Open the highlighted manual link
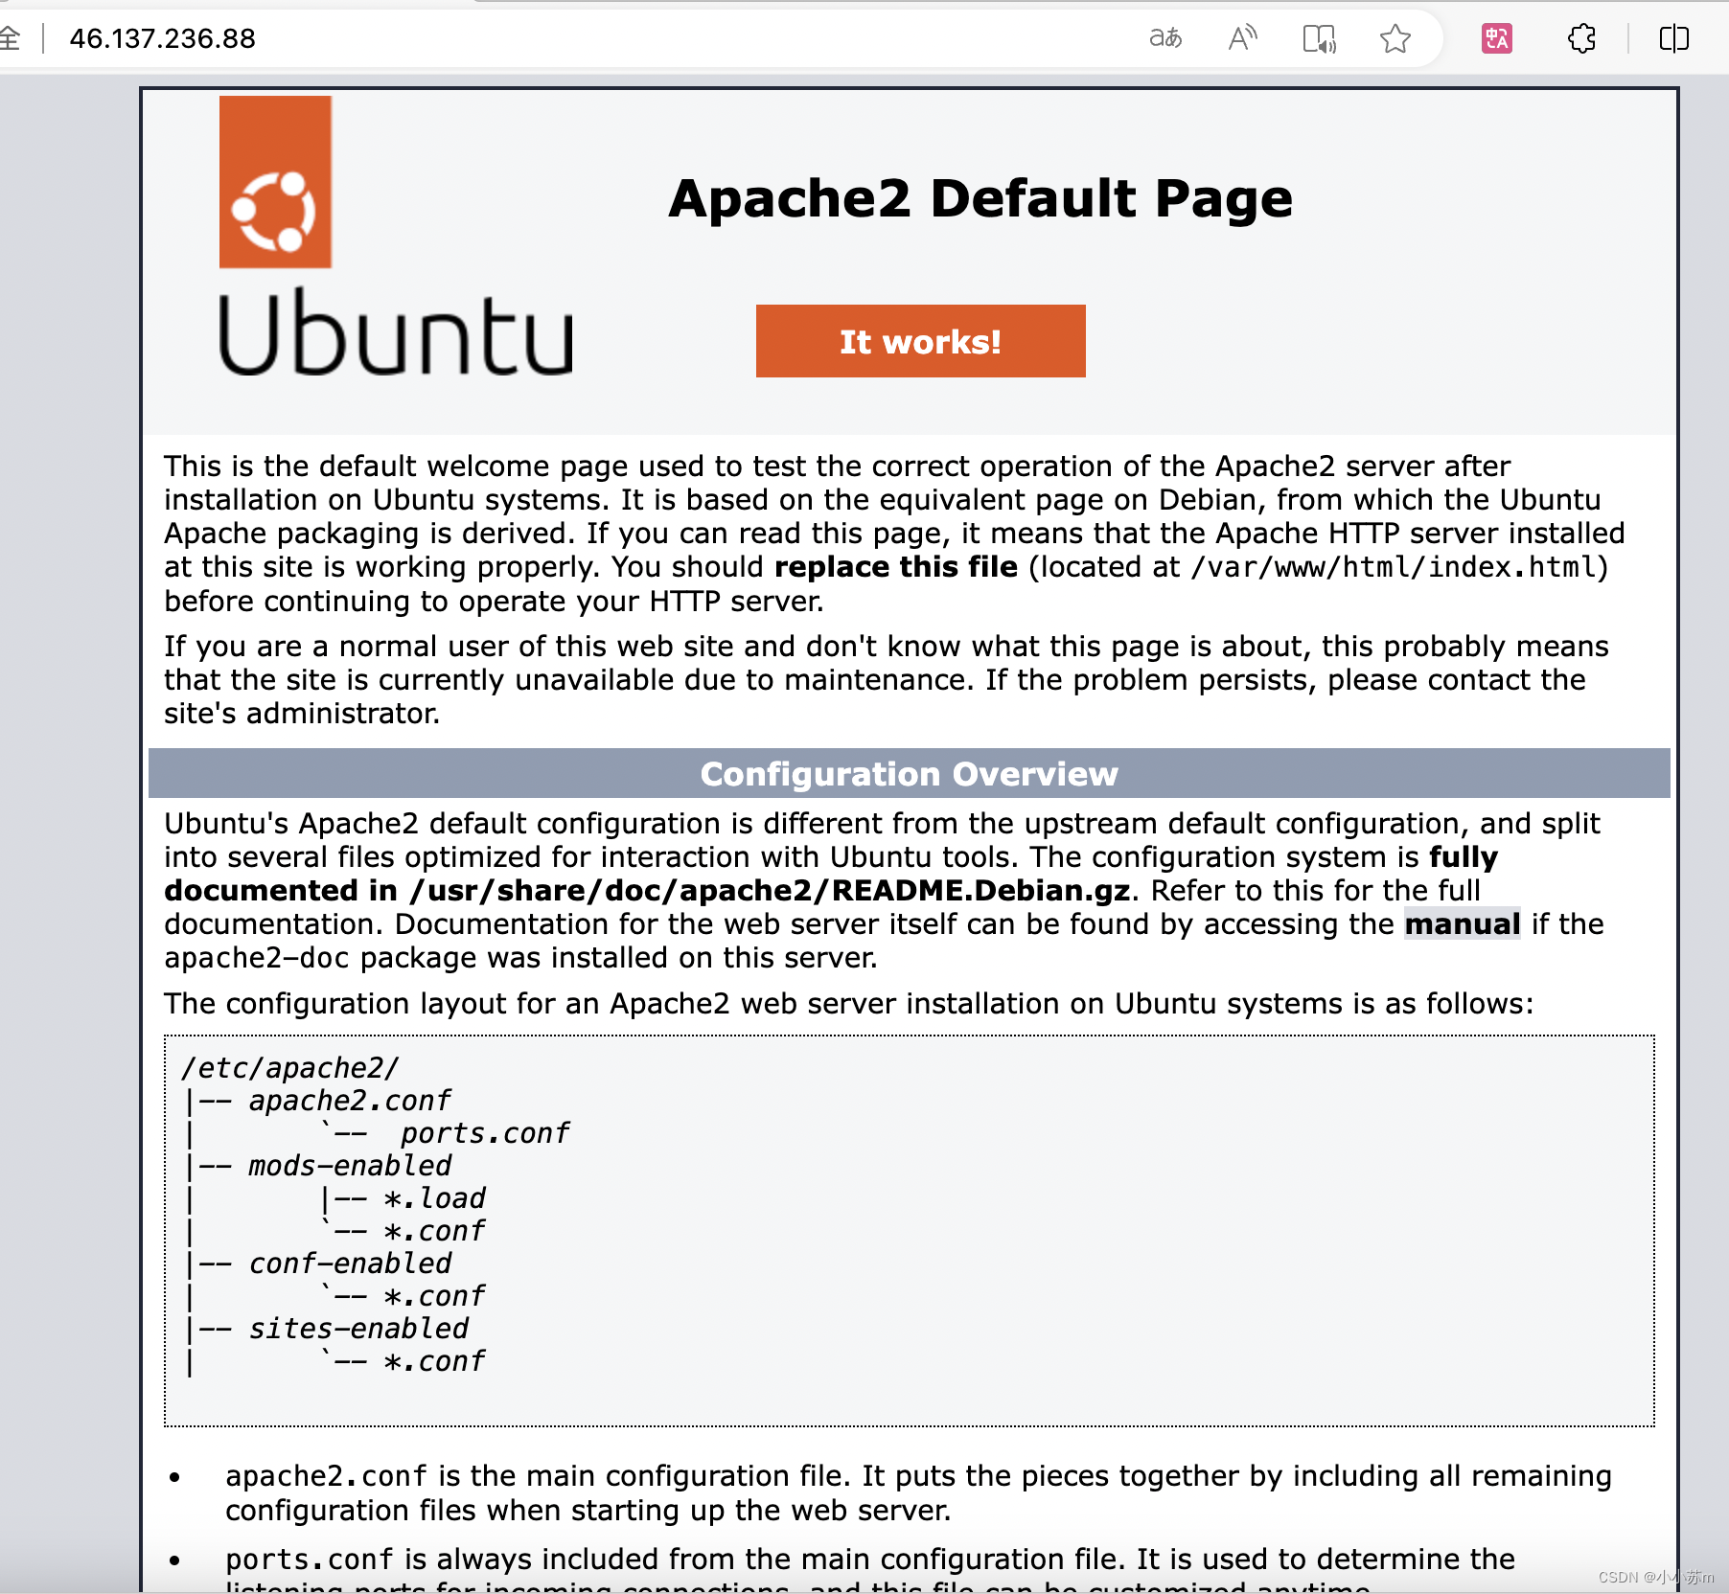The height and width of the screenshot is (1594, 1729). 1462,923
